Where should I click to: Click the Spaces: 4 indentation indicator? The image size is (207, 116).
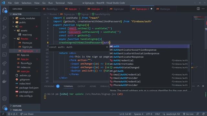[x=138, y=114]
